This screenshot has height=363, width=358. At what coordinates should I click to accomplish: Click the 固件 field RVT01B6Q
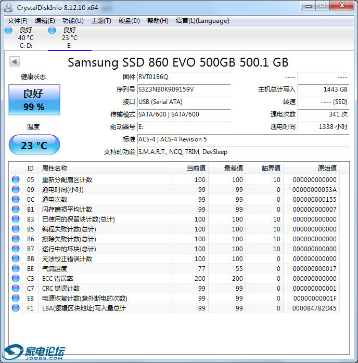pyautogui.click(x=184, y=77)
